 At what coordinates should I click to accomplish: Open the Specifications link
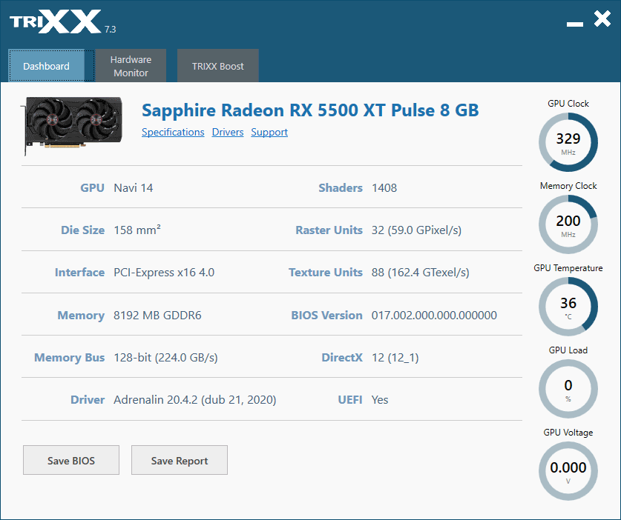point(173,132)
